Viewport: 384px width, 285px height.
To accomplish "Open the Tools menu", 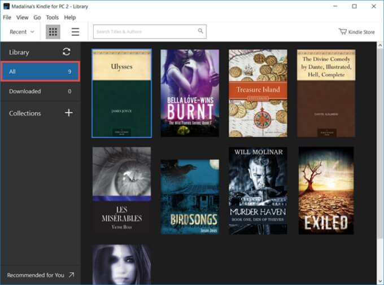I will [x=52, y=17].
